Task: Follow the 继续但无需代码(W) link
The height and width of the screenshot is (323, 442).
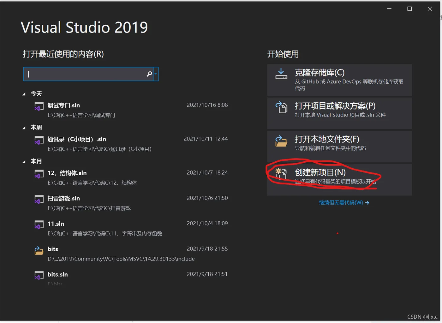Action: tap(344, 202)
